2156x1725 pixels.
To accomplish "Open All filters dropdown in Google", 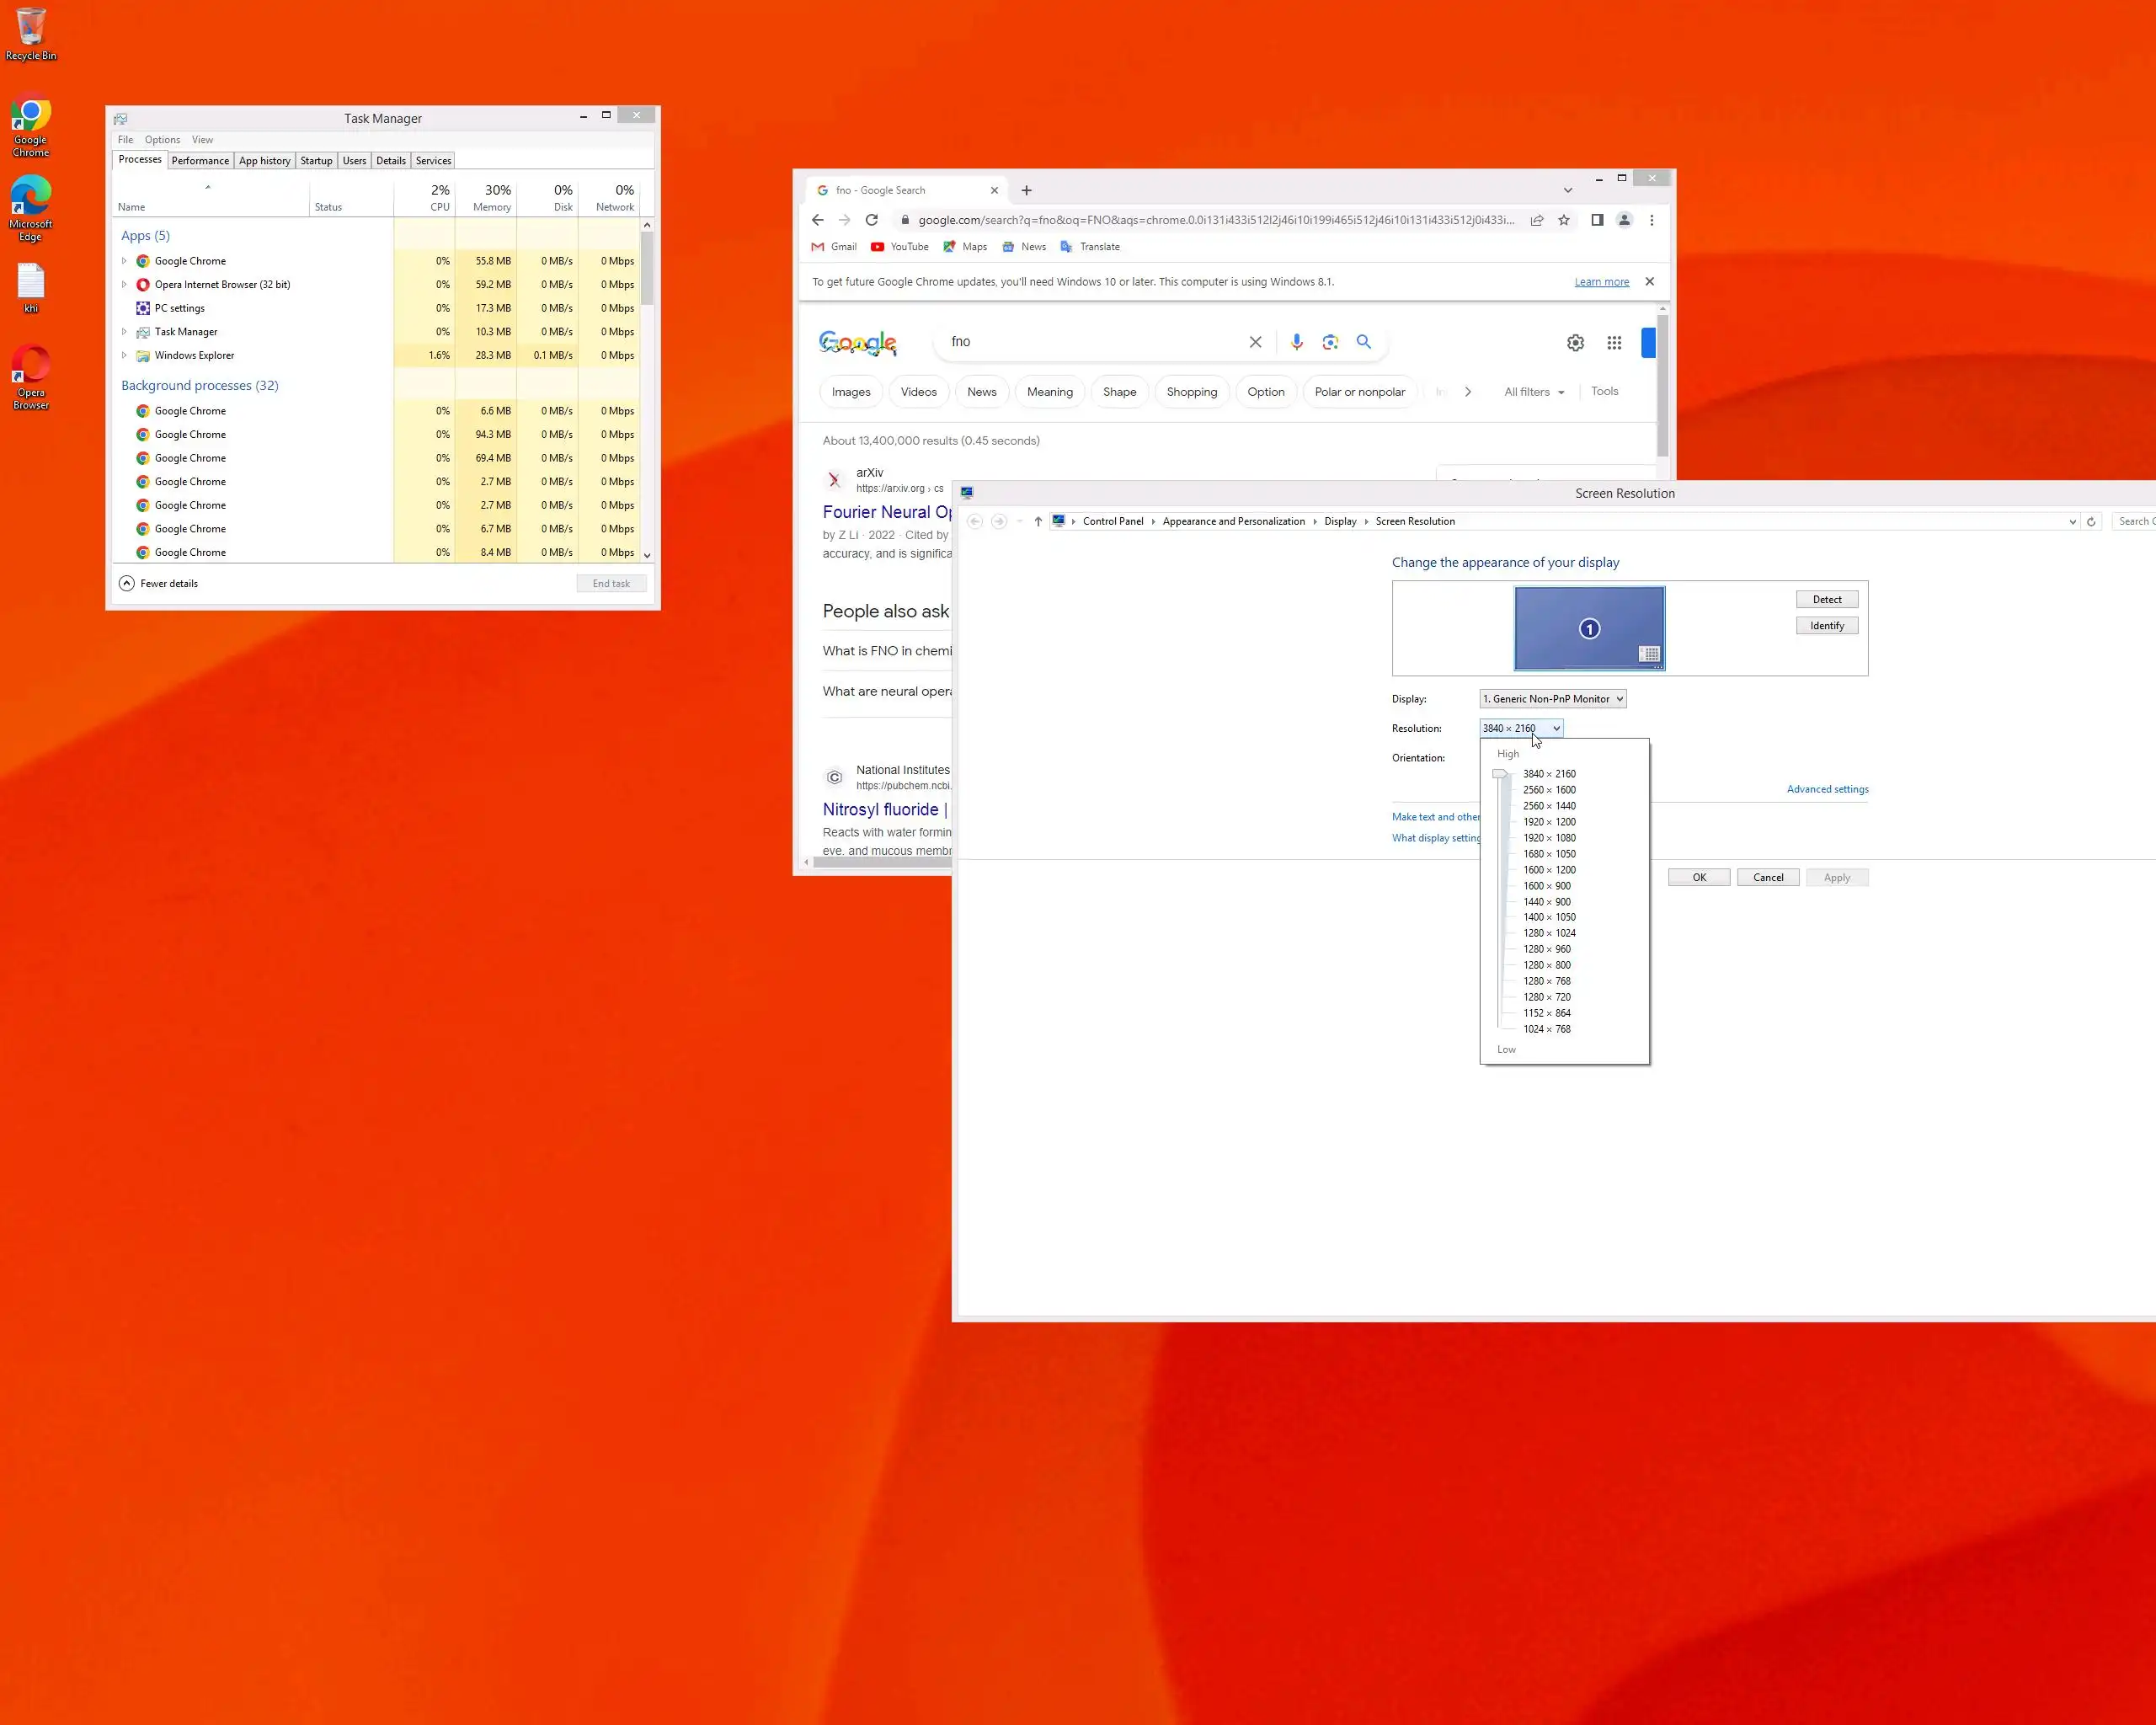I will coord(1533,392).
